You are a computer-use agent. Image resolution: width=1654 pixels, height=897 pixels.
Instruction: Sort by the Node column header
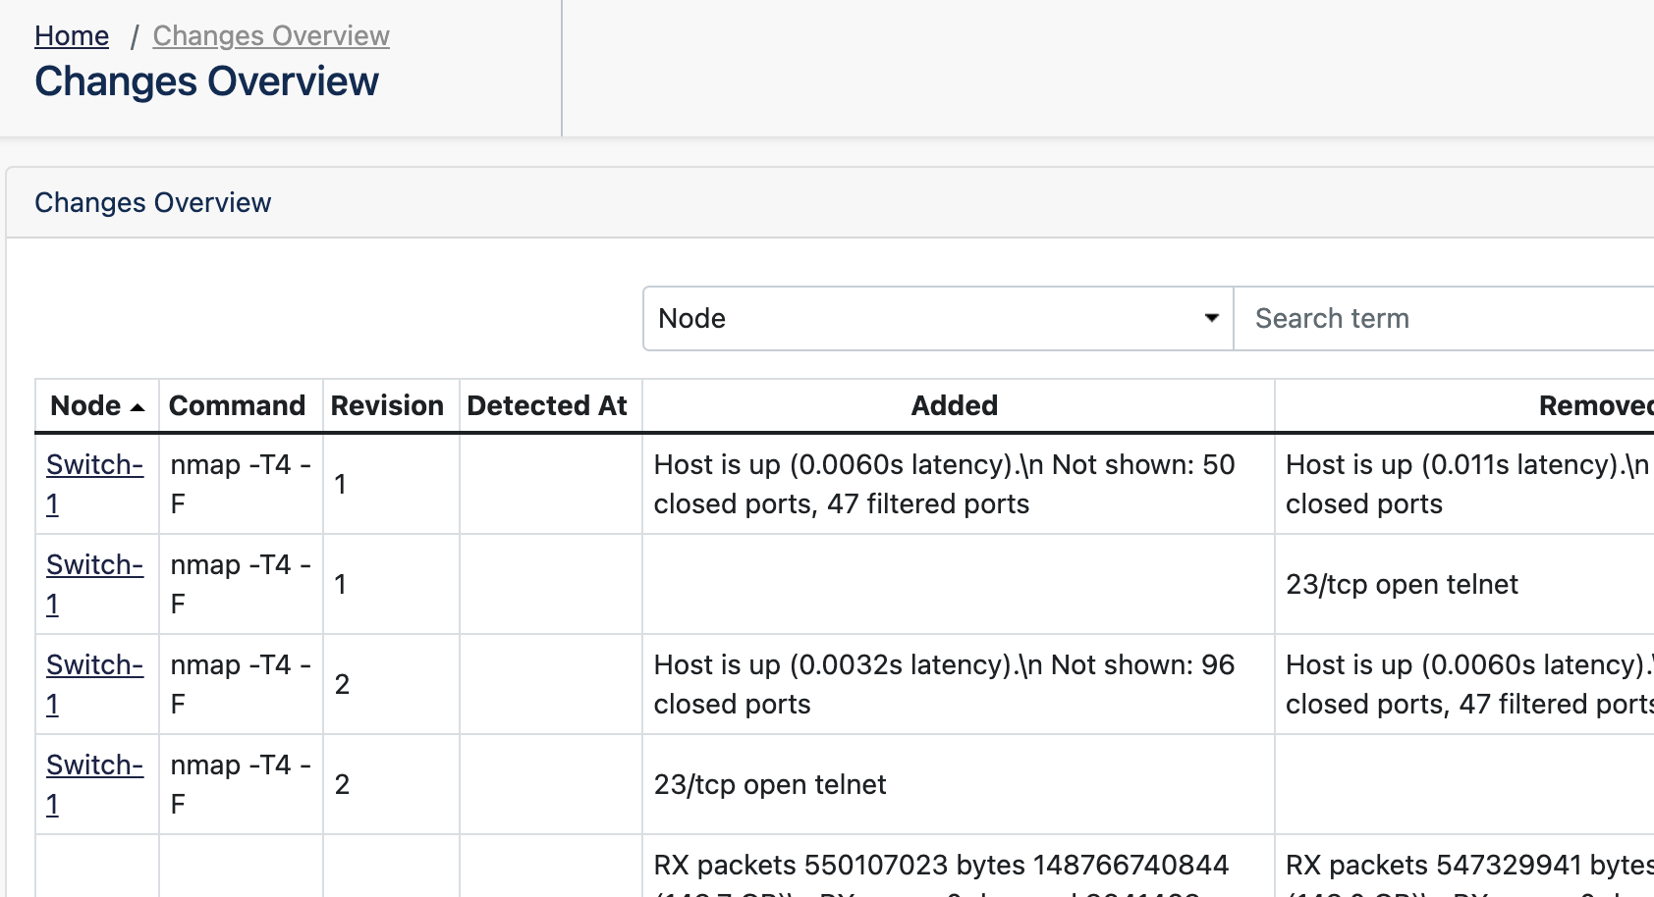(x=97, y=405)
